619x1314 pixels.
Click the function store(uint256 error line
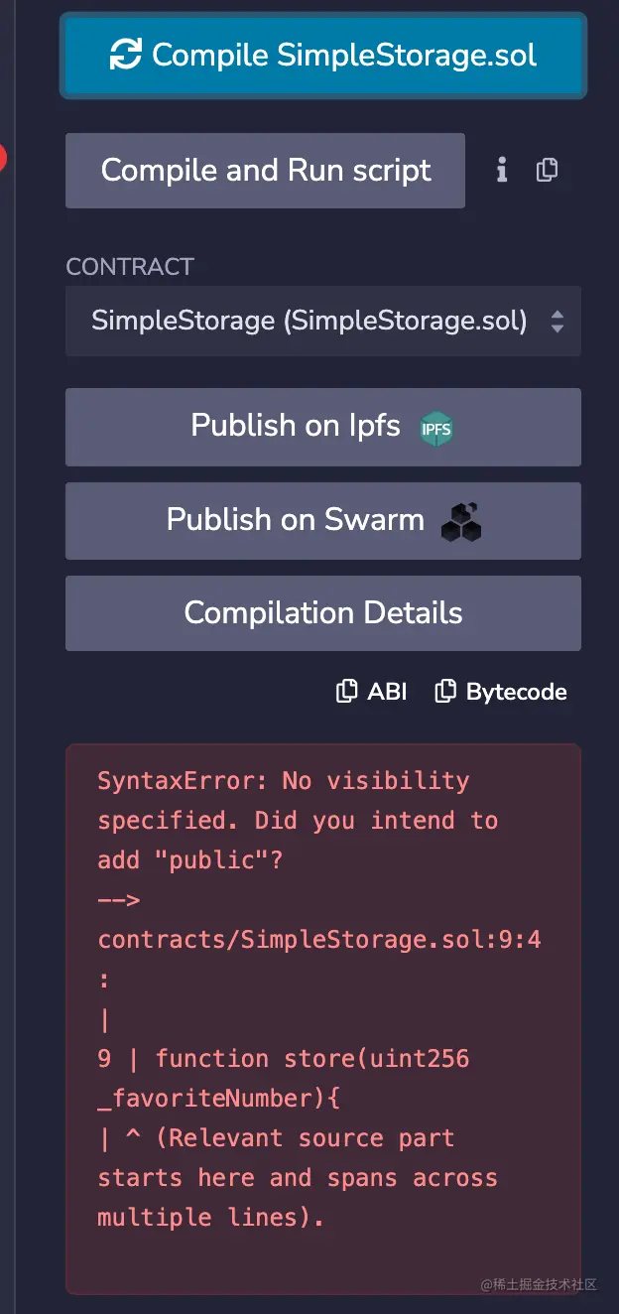pyautogui.click(x=284, y=1079)
